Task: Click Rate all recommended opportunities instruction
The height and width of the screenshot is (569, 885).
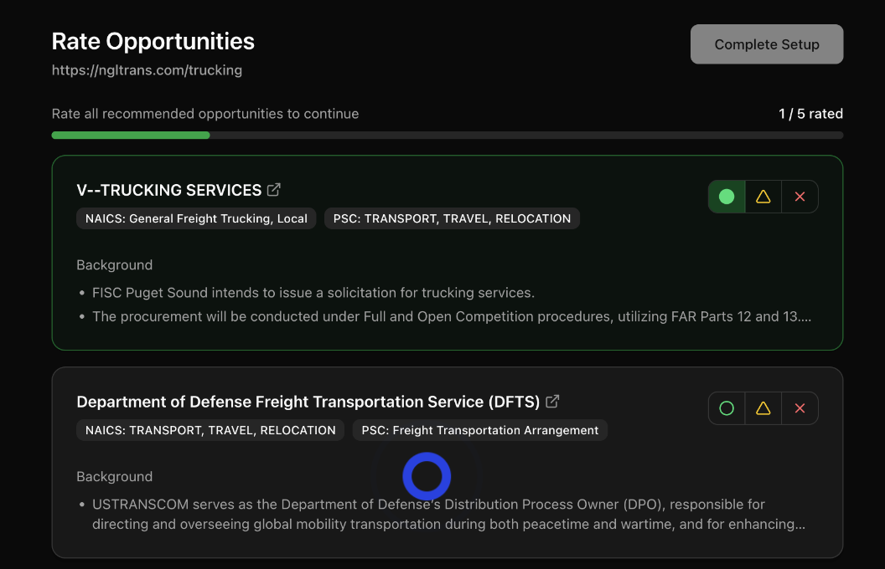Action: click(204, 114)
